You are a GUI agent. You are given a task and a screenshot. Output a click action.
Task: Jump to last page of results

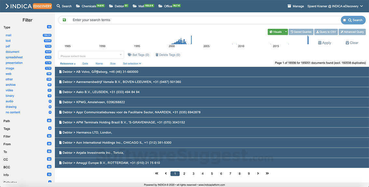tap(267, 174)
